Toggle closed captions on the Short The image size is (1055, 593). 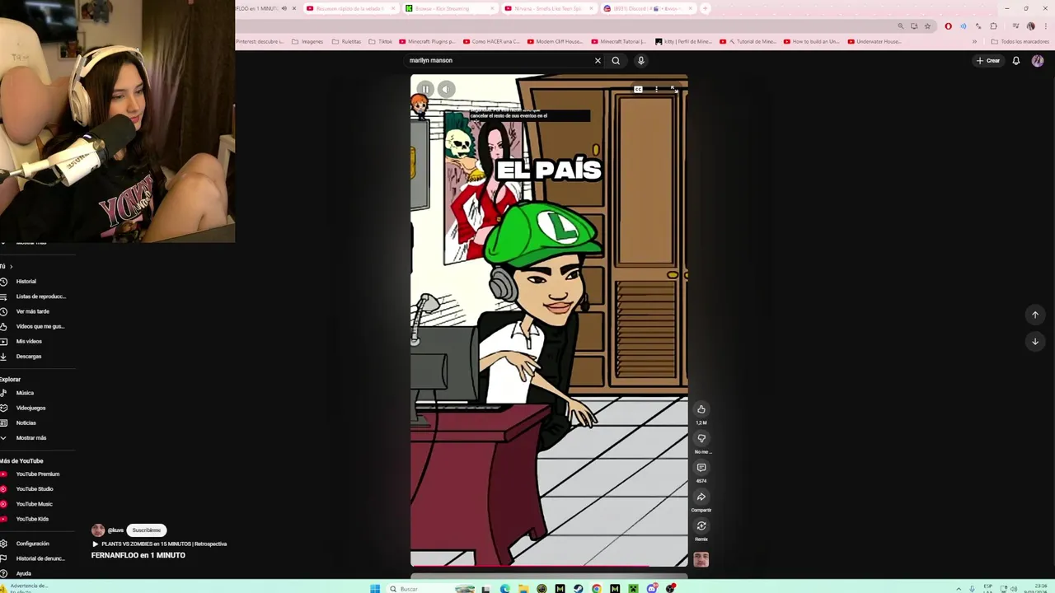[638, 89]
